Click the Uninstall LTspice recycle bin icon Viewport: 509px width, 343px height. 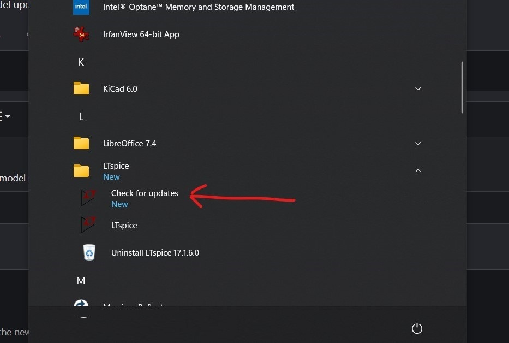pyautogui.click(x=89, y=252)
